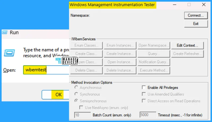Viewport: 212px width, 122px height.
Task: Click Delete Instance... button
Action: (120, 70)
